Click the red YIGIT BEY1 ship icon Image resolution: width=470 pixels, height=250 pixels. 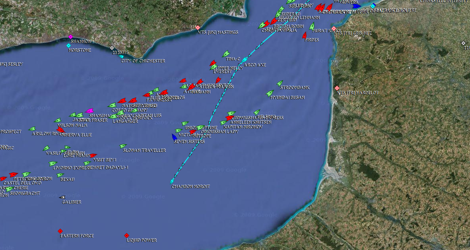93,155
